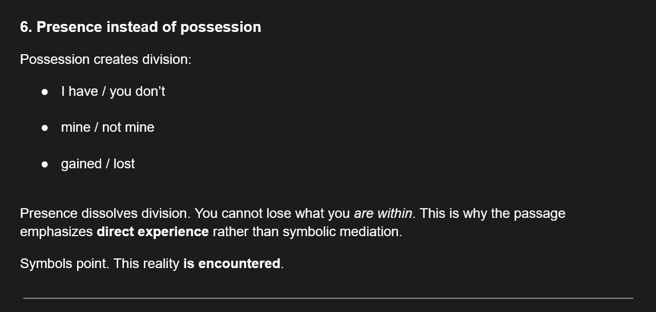Click the number "6." in the heading

[x=26, y=27]
